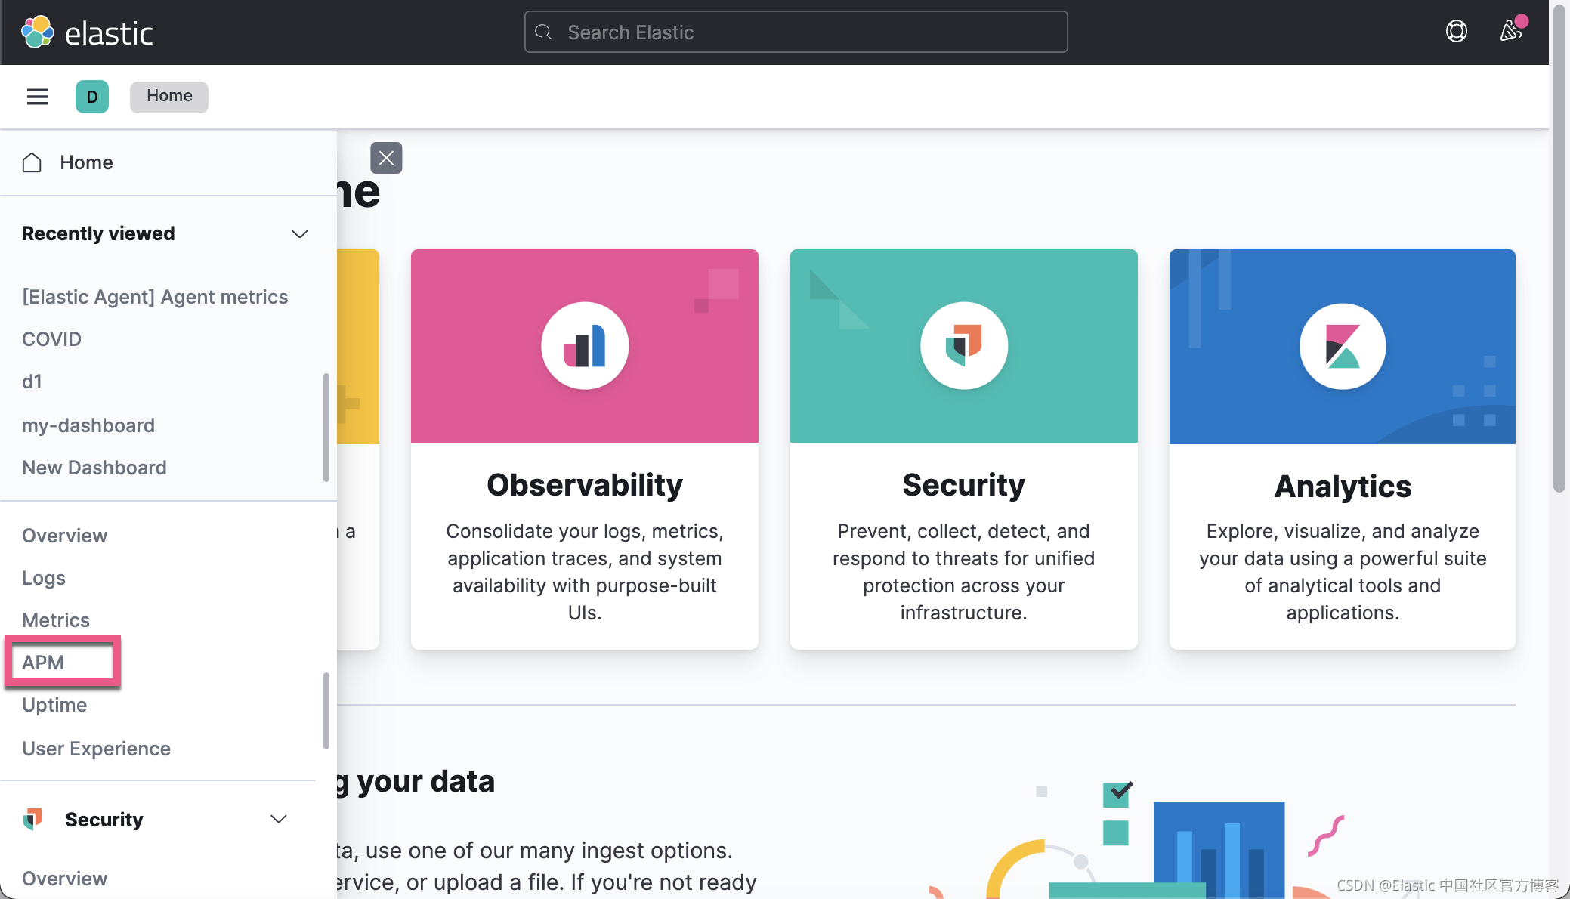Collapse the Recently viewed section
The height and width of the screenshot is (899, 1570).
(299, 234)
